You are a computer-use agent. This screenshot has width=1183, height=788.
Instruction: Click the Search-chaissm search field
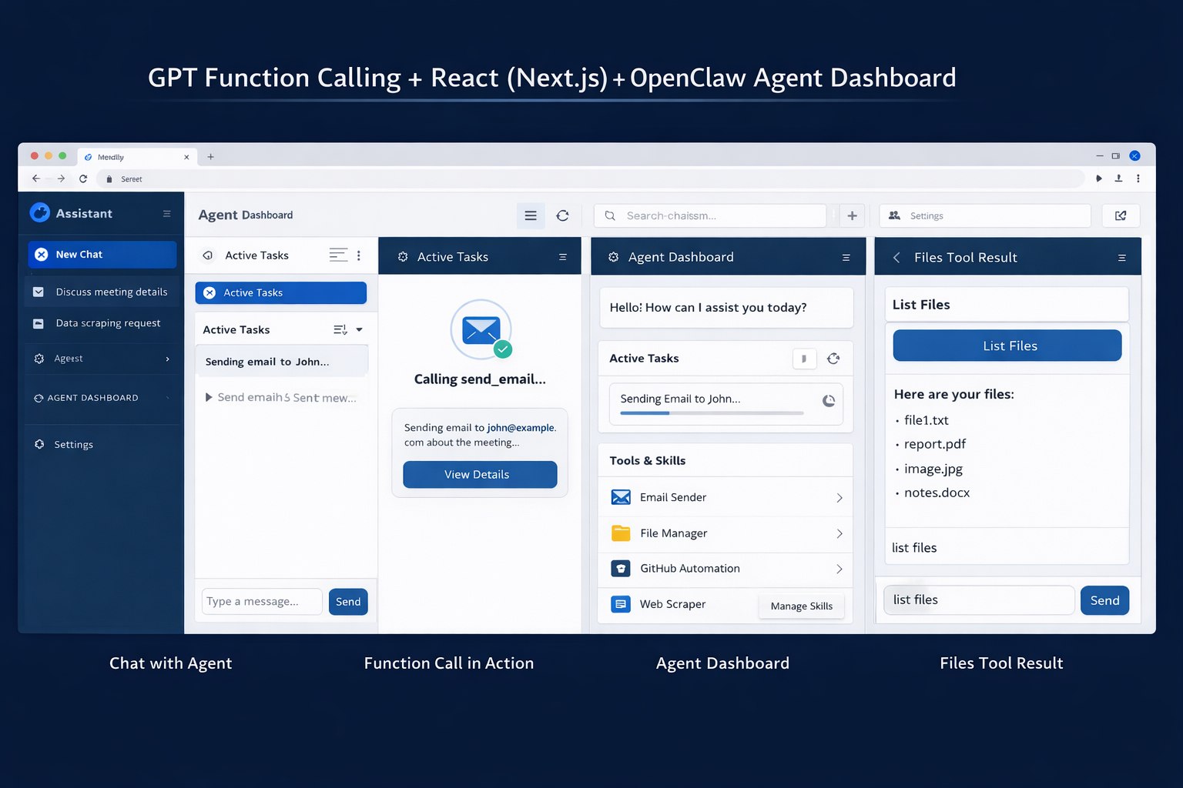[x=710, y=215]
